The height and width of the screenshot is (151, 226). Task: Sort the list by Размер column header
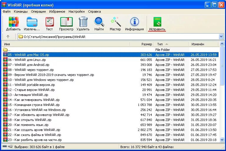click(142, 44)
